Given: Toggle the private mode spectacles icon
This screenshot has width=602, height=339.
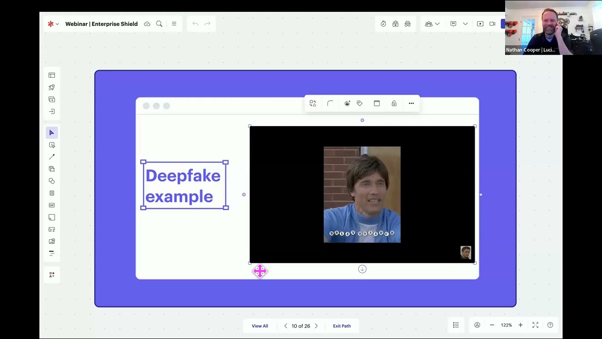Looking at the screenshot, I should point(408,24).
